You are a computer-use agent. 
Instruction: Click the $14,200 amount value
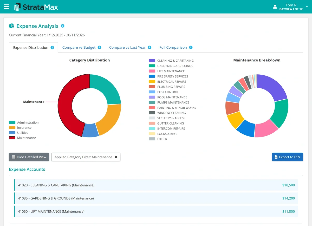(x=289, y=198)
